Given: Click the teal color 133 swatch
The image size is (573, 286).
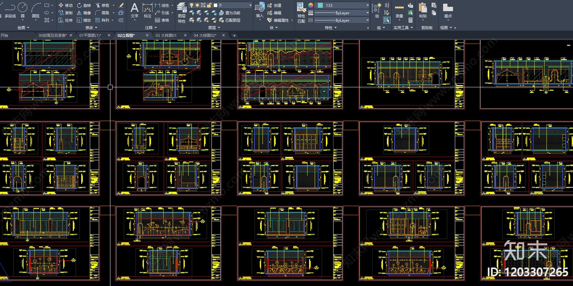Looking at the screenshot, I should click(320, 5).
